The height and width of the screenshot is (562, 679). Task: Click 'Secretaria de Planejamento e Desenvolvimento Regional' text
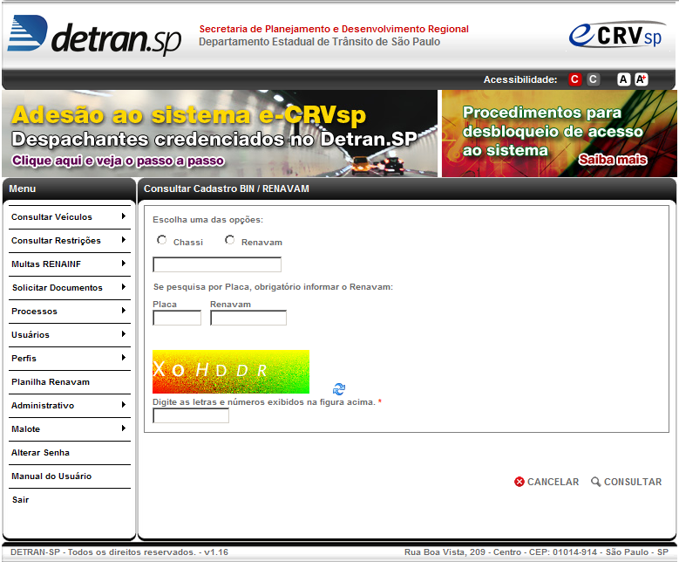click(334, 29)
